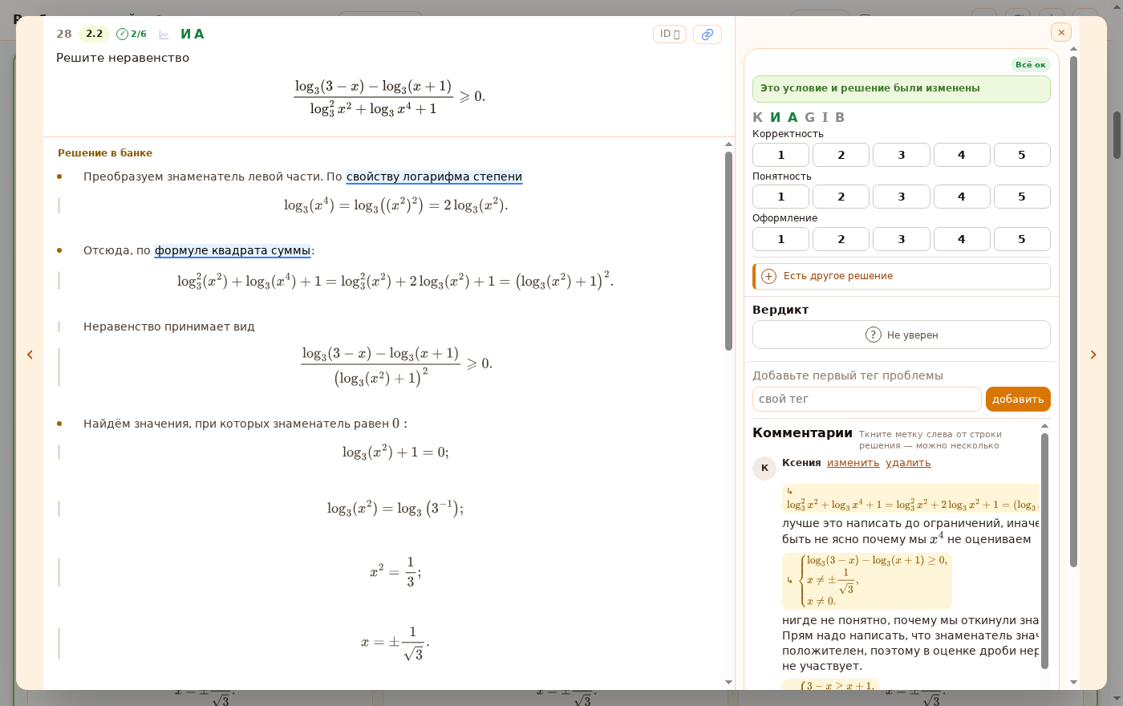Viewport: 1123px width, 706px height.
Task: Go to next problem with right arrow
Action: tap(1093, 355)
